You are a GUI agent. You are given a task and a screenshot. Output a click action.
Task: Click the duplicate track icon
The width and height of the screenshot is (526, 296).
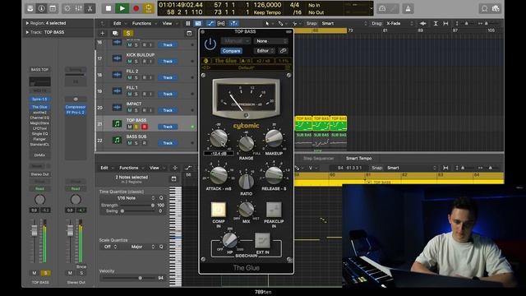[x=115, y=33]
